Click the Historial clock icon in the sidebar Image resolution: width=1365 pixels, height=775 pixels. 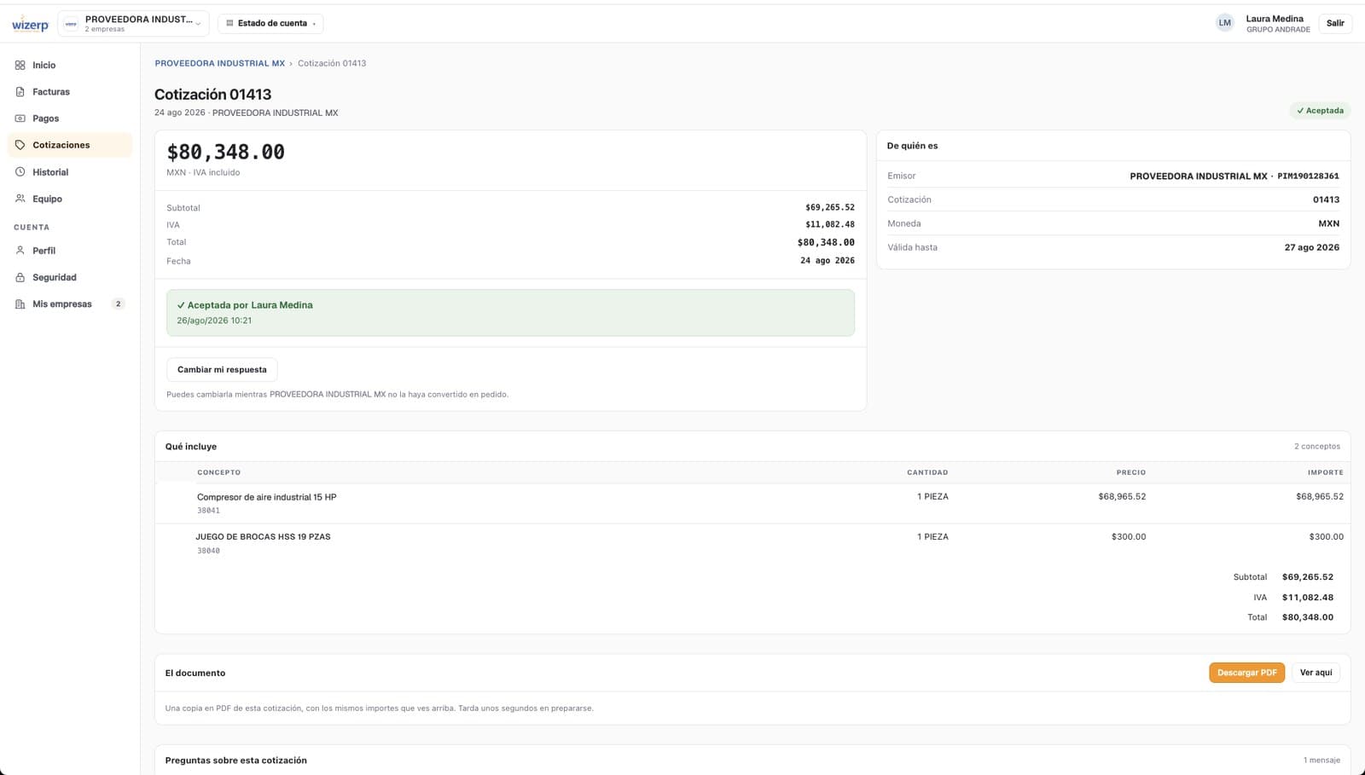[20, 172]
